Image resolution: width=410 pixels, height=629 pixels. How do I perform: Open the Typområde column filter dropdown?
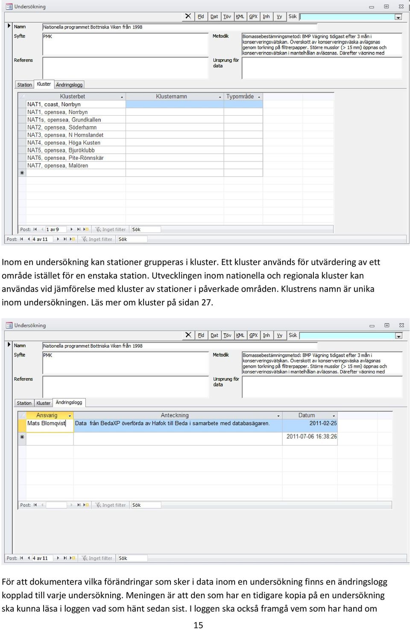[x=259, y=97]
